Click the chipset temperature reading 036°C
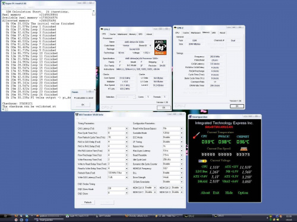This screenshot has width=297, height=222. click(x=243, y=142)
